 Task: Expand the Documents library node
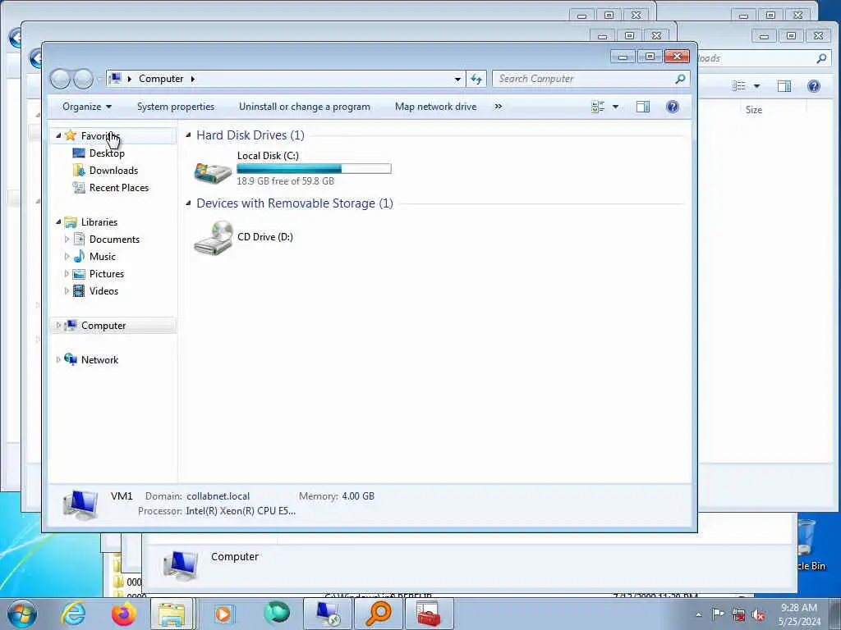tap(67, 240)
